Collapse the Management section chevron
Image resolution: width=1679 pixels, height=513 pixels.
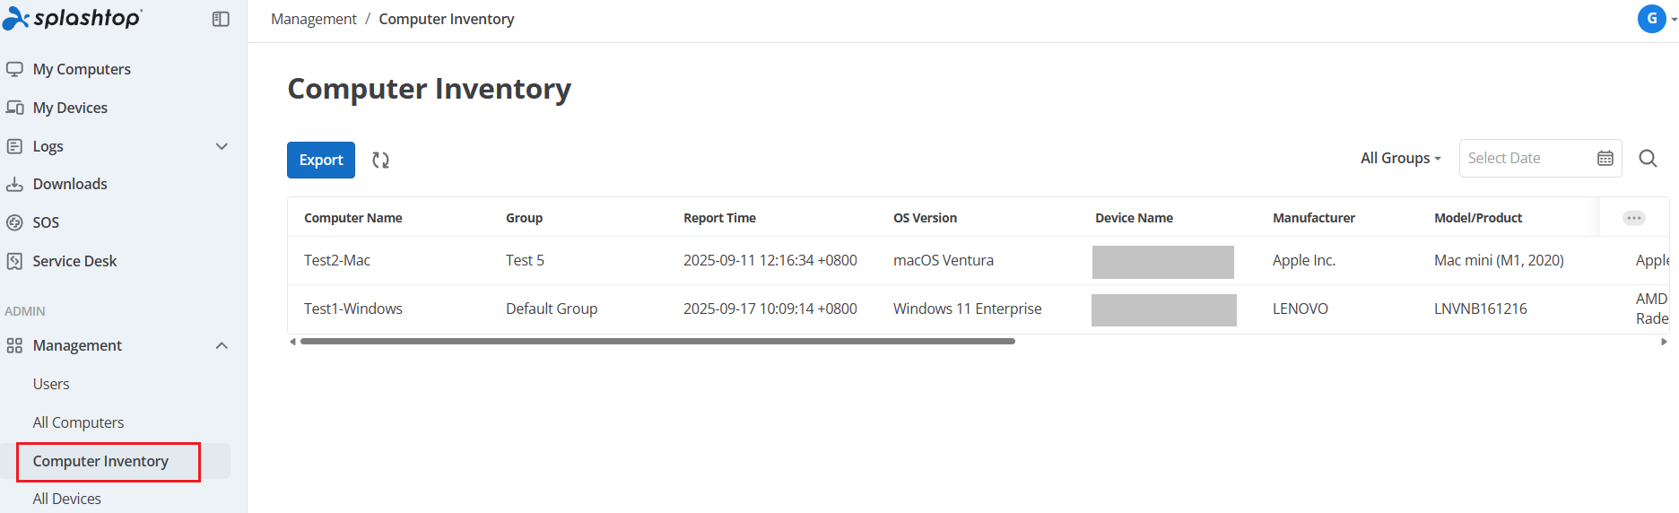coord(222,345)
